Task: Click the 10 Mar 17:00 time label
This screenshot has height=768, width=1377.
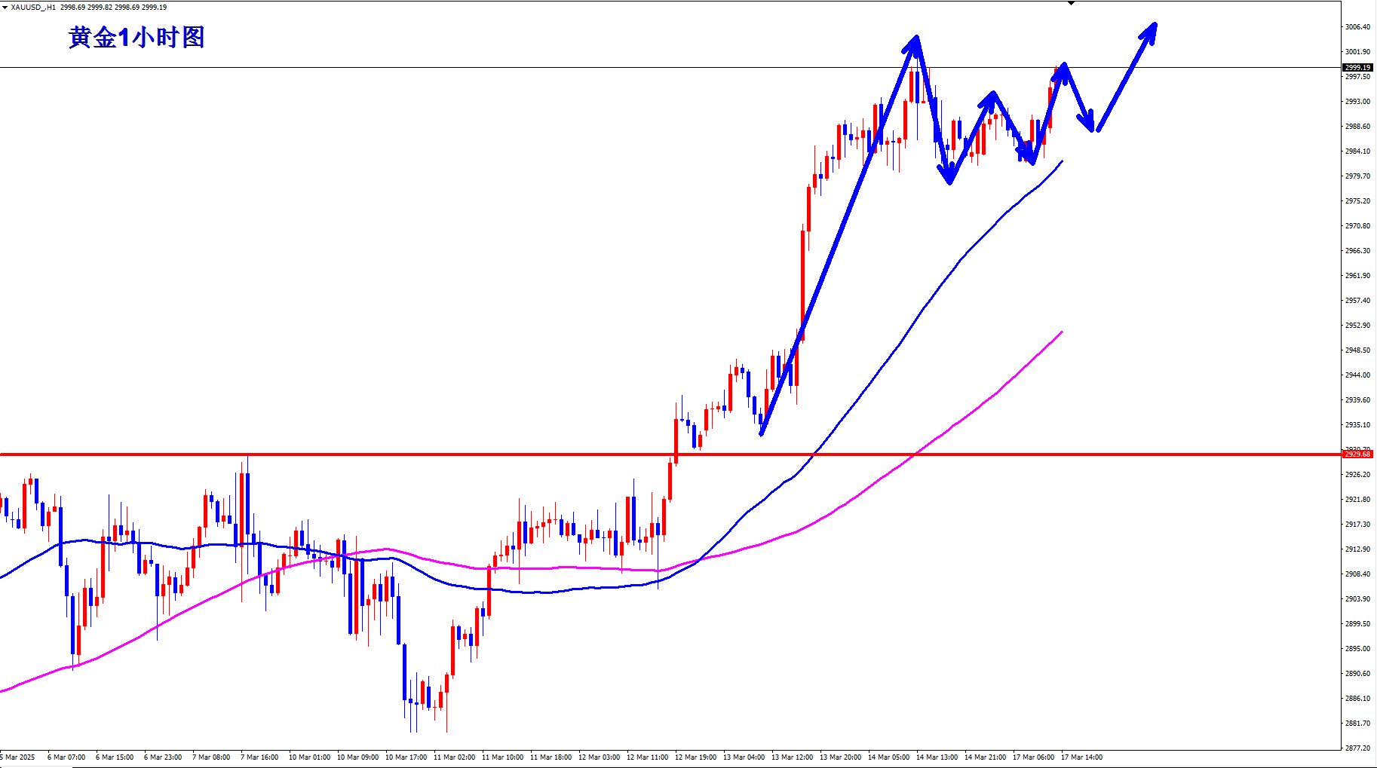Action: 406,757
